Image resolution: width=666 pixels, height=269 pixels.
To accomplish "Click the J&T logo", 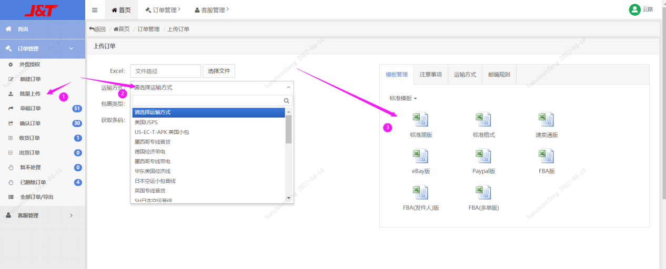I will point(42,10).
